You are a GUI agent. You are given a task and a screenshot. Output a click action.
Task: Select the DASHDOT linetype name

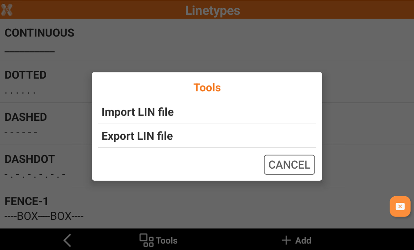pyautogui.click(x=30, y=159)
